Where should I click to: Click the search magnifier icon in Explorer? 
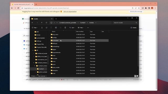pos(136,23)
